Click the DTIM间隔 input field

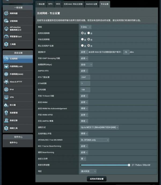point(85,84)
